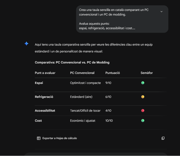Click the yellow dot in the Refrigeració row
The width and height of the screenshot is (180, 156).
coord(143,97)
